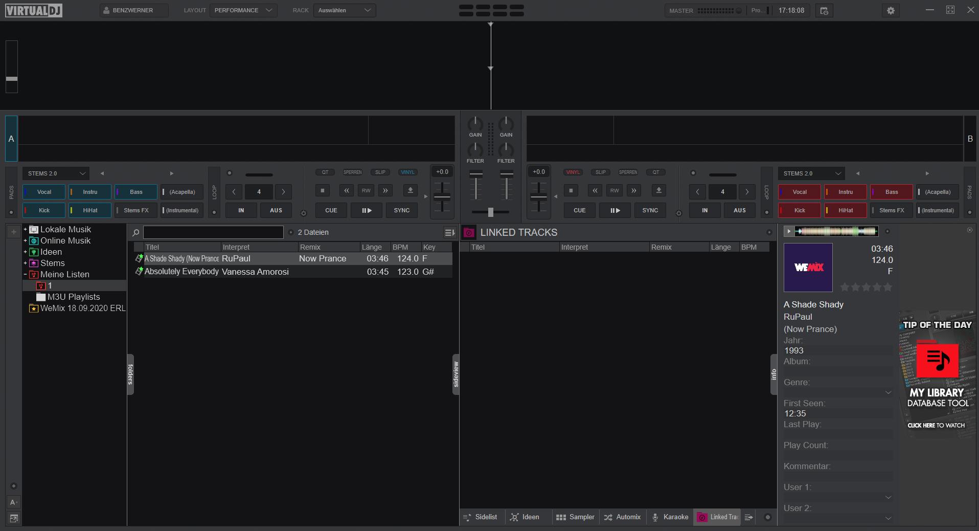979x531 pixels.
Task: Click deck A play/pause button
Action: 367,210
